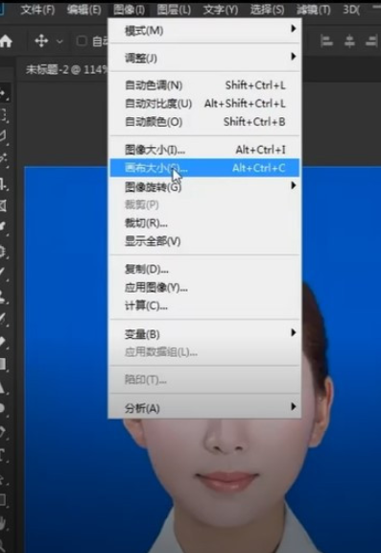Apply 自动对比度(U) auto contrast
This screenshot has height=553, width=381.
pos(204,104)
